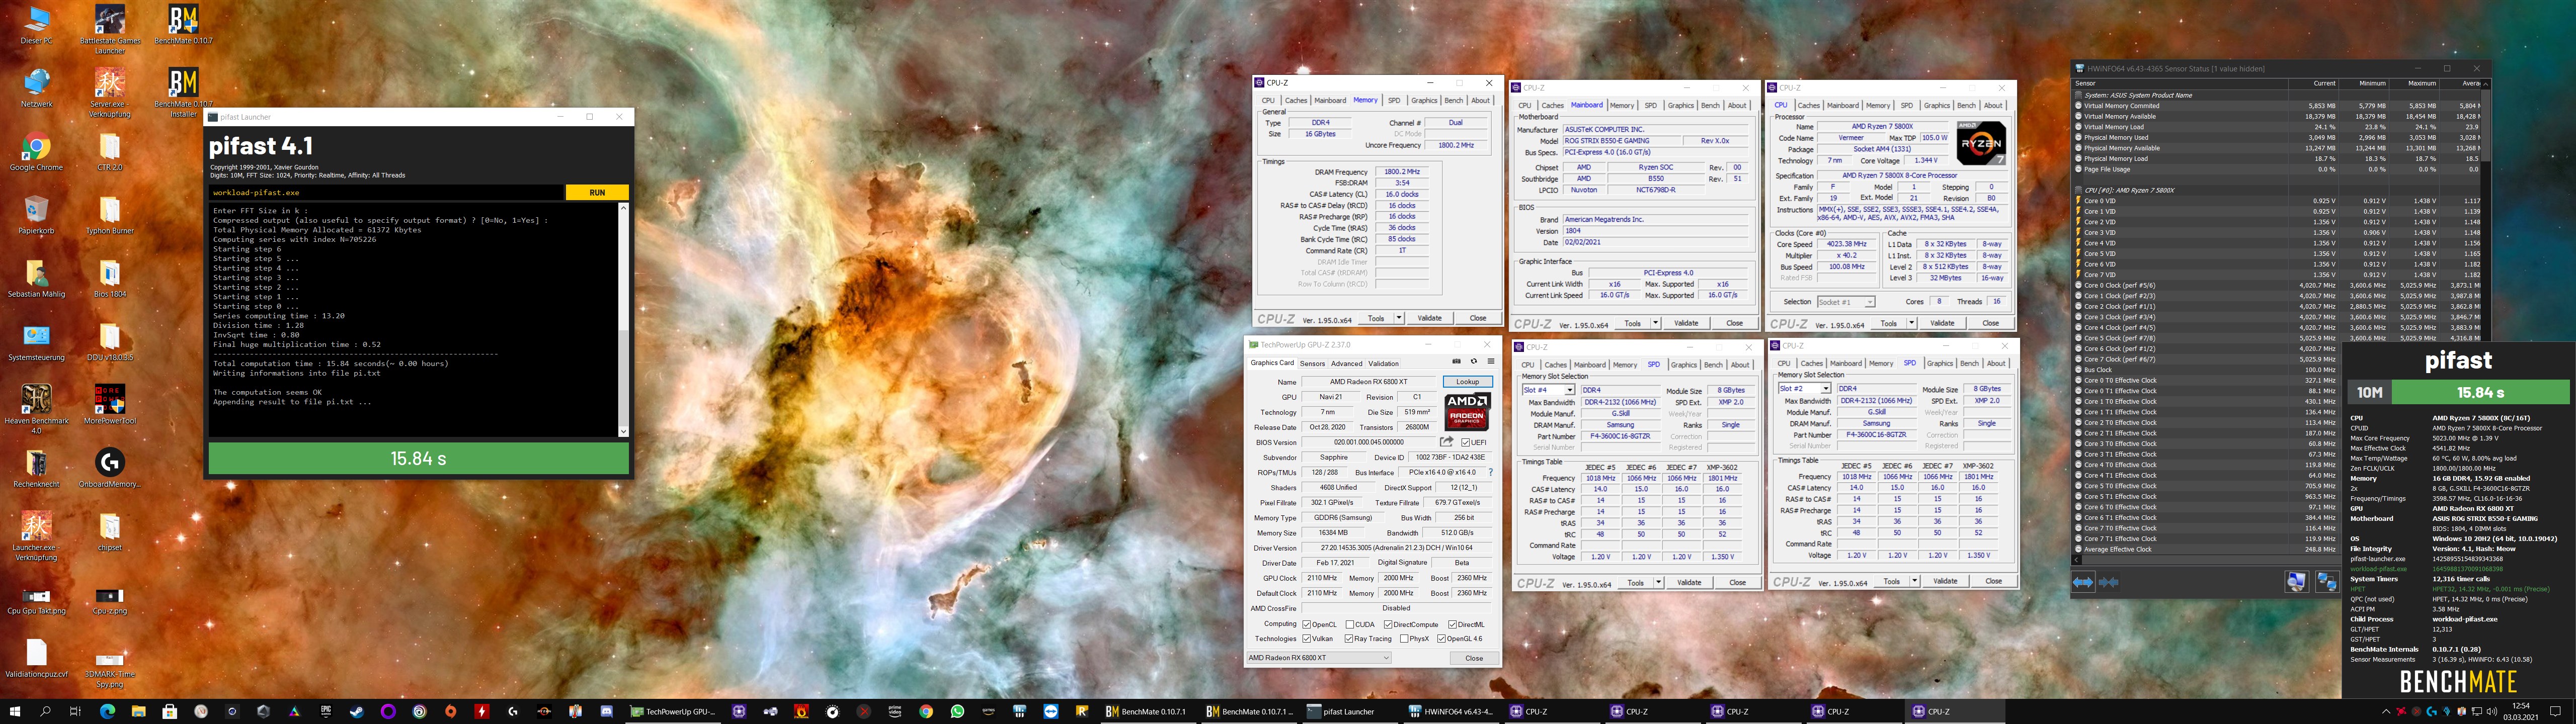Open the AMD Radeon RX 6800 XT GPU dropdown
2576x724 pixels.
coord(1318,658)
